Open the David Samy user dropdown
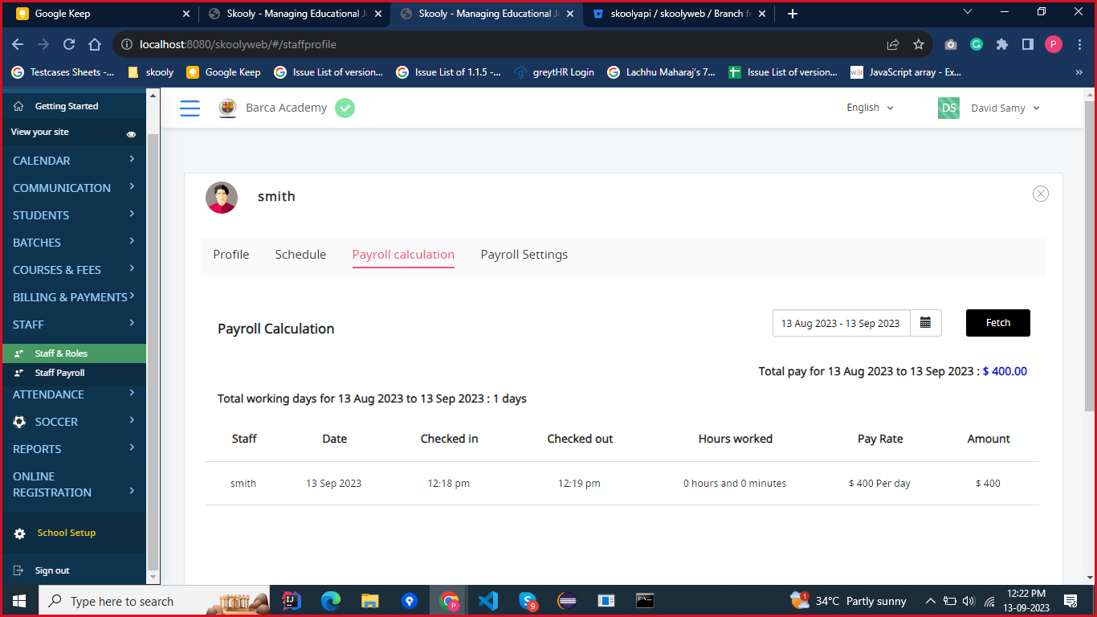The width and height of the screenshot is (1097, 617). 1005,108
